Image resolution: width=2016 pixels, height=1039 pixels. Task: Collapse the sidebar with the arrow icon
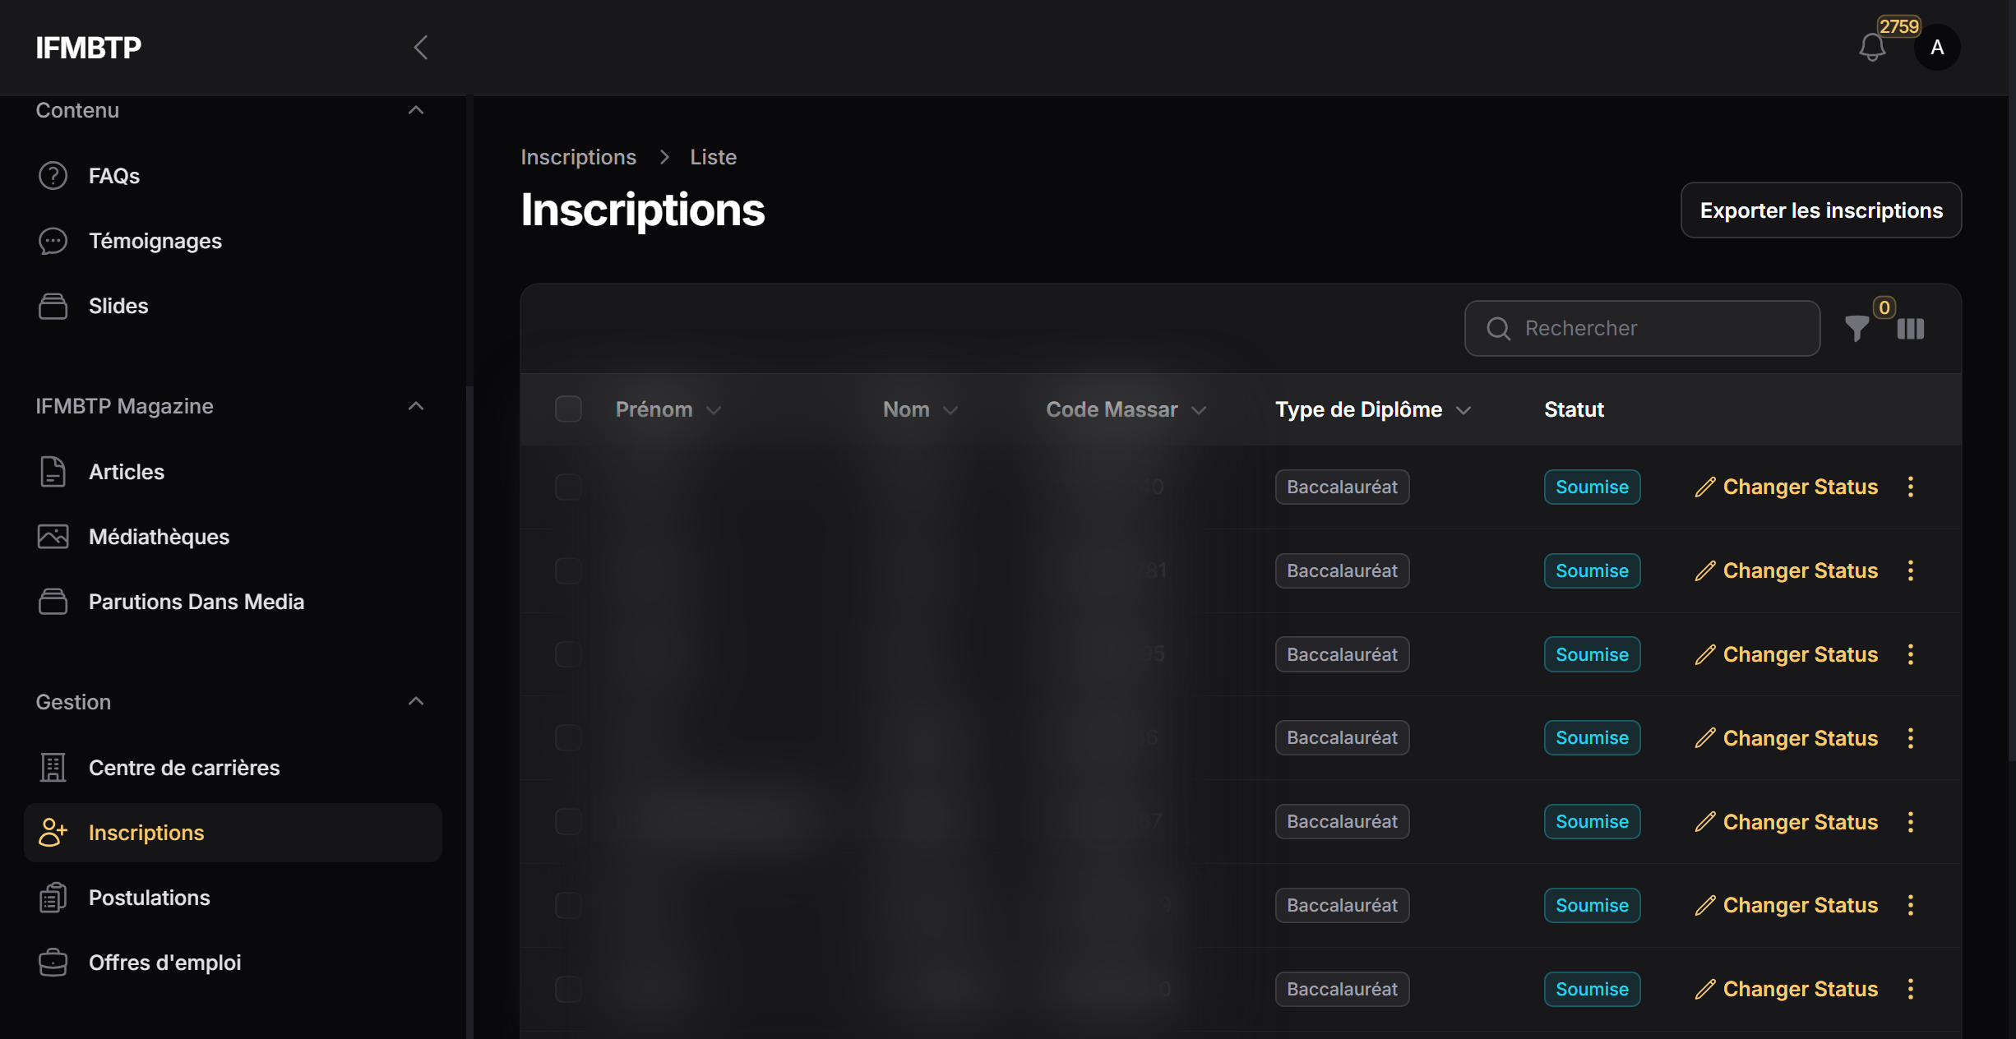pyautogui.click(x=420, y=48)
